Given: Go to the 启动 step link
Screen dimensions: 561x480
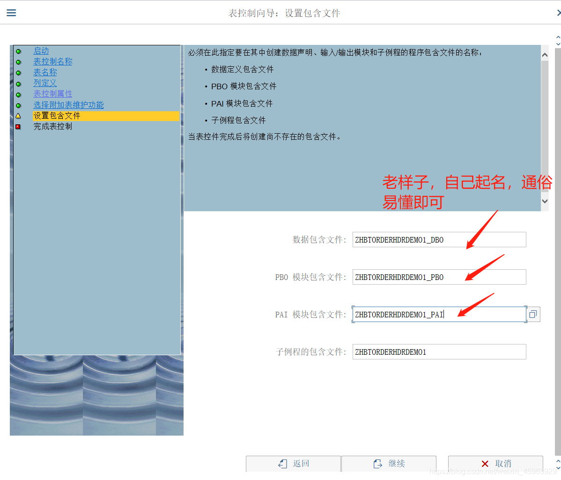Looking at the screenshot, I should point(41,51).
